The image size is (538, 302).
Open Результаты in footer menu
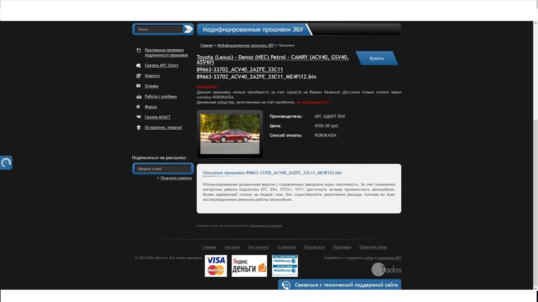pos(314,247)
